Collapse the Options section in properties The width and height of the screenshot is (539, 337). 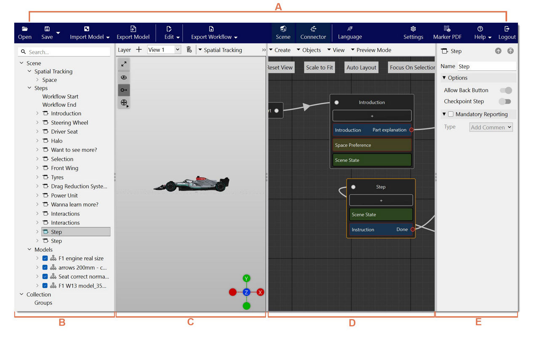(x=444, y=78)
